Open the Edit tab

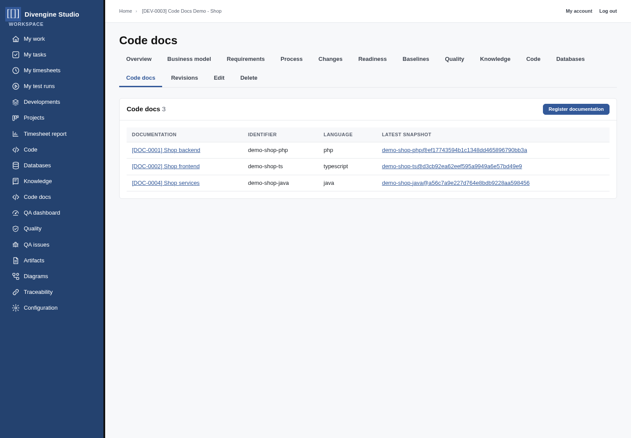(219, 78)
